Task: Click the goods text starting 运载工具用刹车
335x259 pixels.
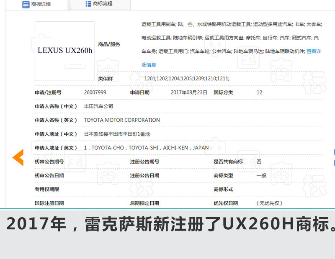Action: point(232,44)
